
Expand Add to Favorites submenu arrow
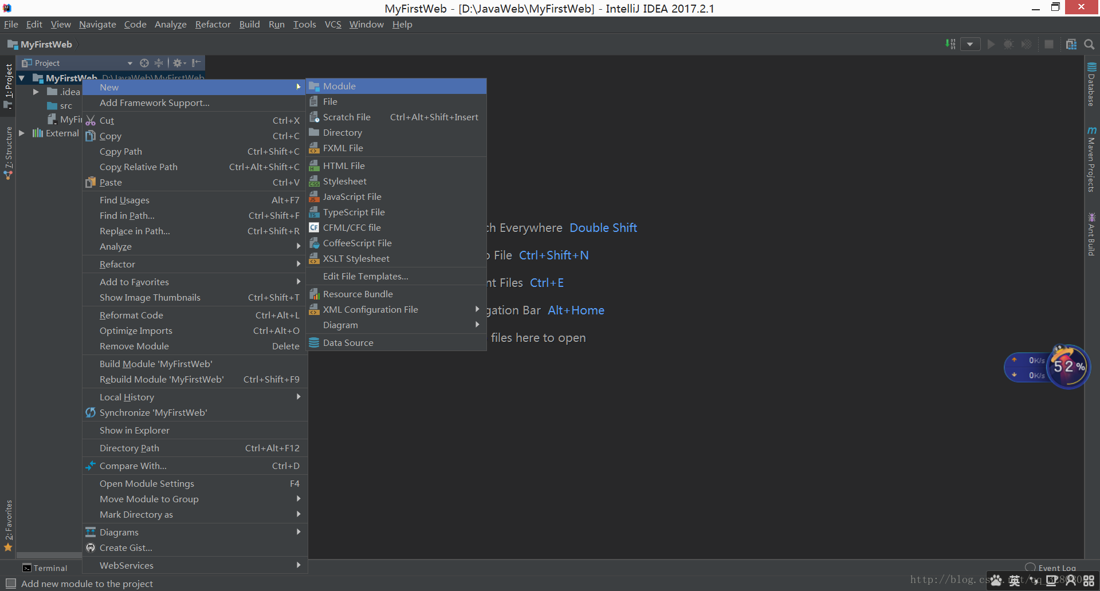click(298, 282)
